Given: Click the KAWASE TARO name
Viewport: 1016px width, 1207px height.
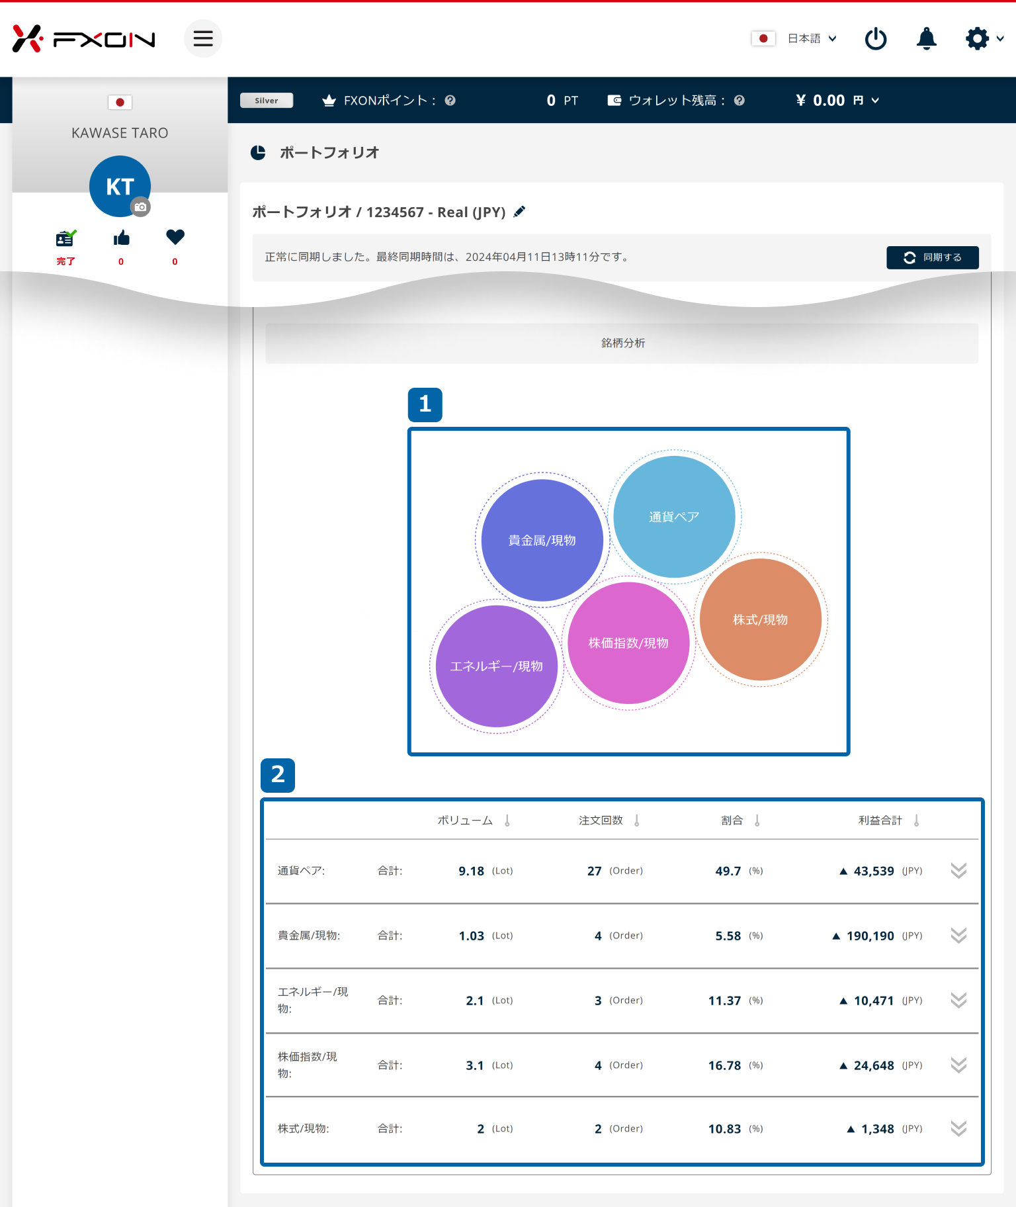Looking at the screenshot, I should click(x=120, y=133).
